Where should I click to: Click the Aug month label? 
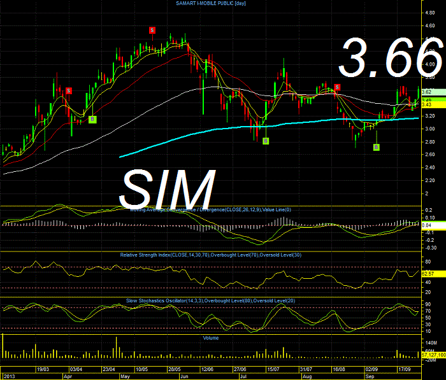307,377
